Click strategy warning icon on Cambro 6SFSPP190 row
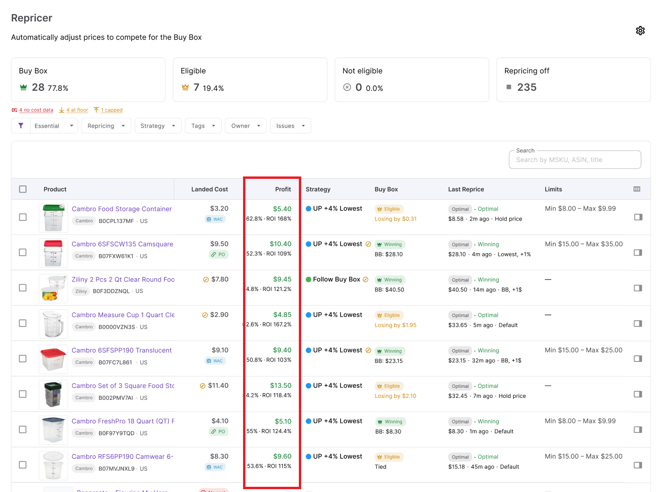Viewport: 662px width, 492px height. [x=368, y=351]
